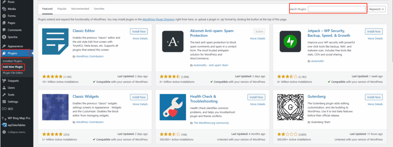This screenshot has width=393, height=147.
Task: Open Plugin File Editor submenu item
Action: point(13,73)
